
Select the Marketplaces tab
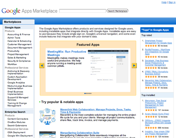pos(18,22)
